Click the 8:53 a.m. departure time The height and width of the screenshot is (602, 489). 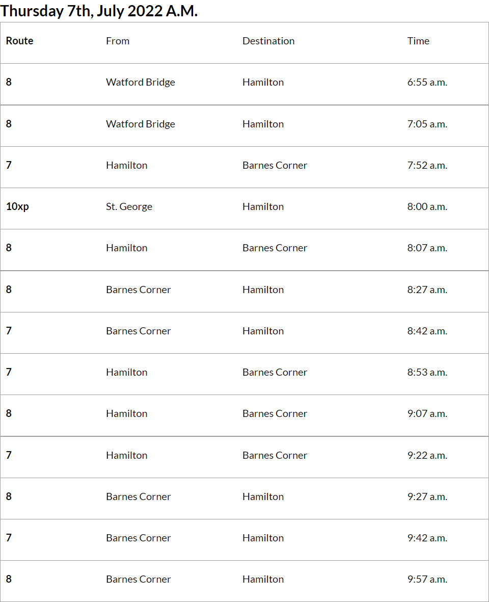(427, 373)
